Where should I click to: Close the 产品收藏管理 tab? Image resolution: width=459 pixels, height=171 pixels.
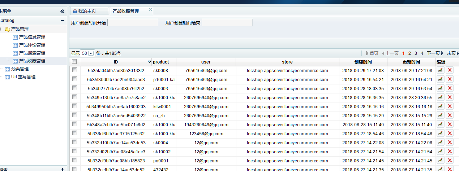(x=150, y=10)
